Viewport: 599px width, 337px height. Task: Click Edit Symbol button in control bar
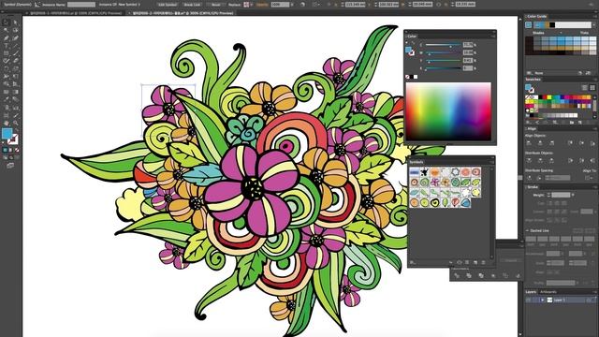167,5
